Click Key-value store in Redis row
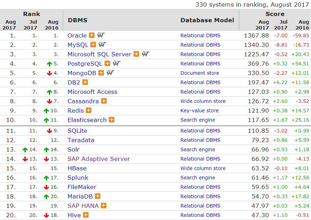The image size is (311, 220). point(199,111)
